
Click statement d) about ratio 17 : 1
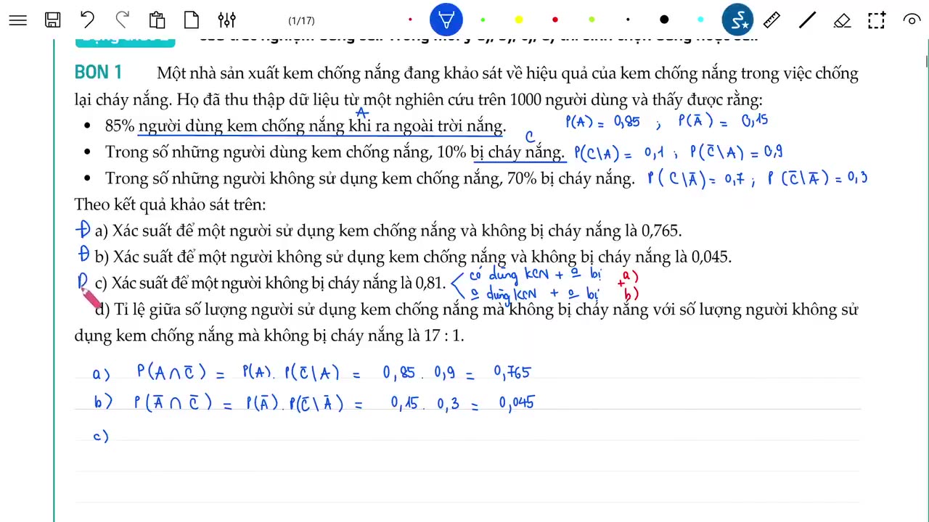pyautogui.click(x=466, y=323)
